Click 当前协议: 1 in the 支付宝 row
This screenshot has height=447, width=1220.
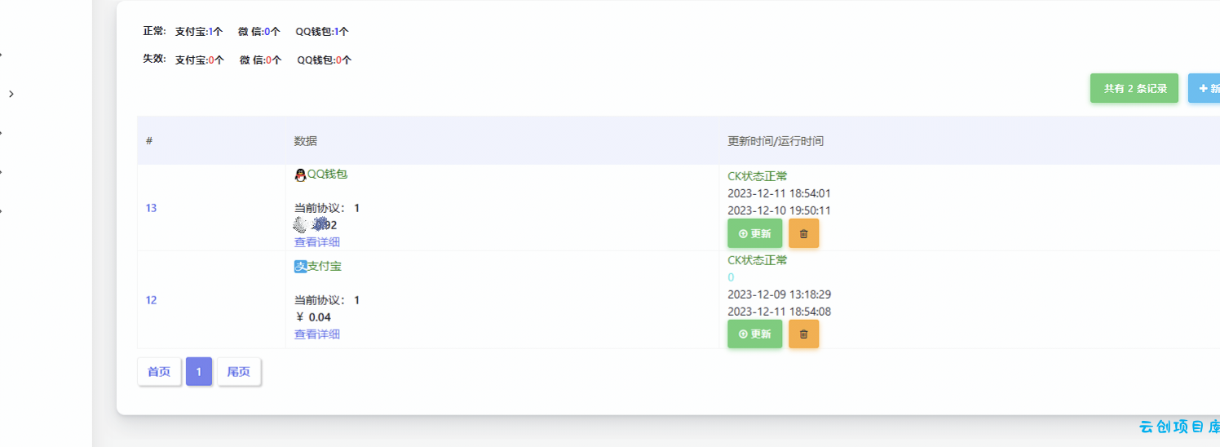point(327,300)
